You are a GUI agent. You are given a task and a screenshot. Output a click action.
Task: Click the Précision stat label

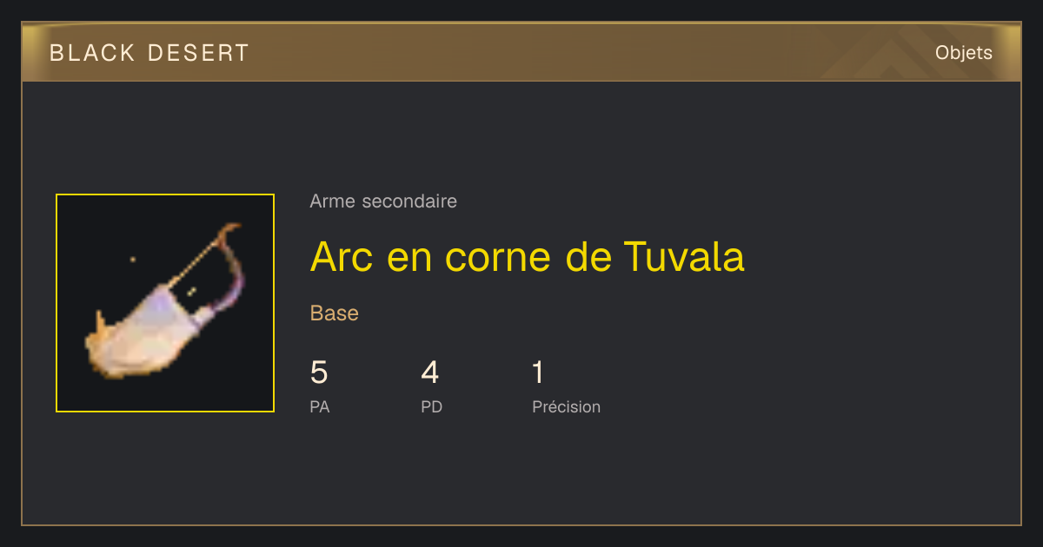(x=566, y=406)
